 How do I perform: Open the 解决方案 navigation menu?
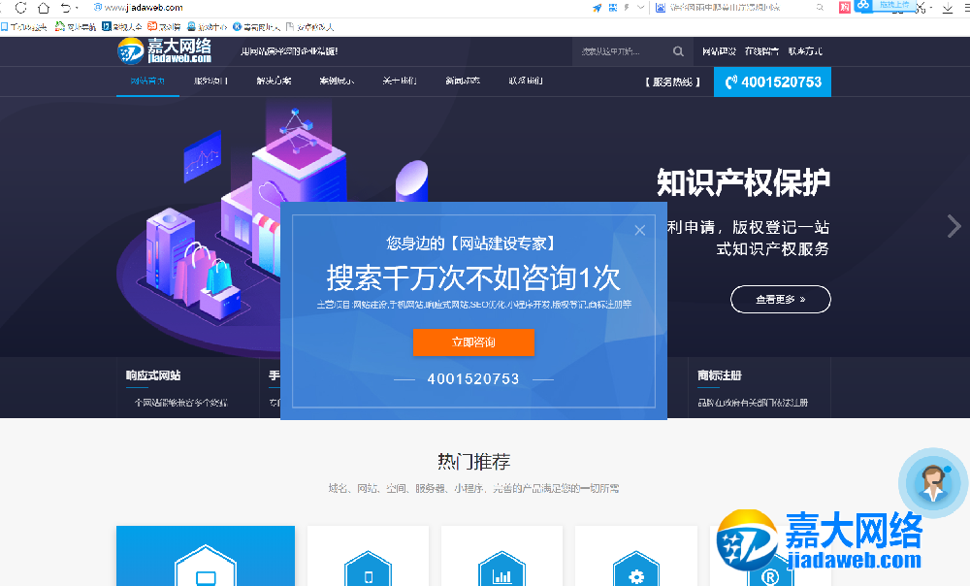pyautogui.click(x=274, y=81)
